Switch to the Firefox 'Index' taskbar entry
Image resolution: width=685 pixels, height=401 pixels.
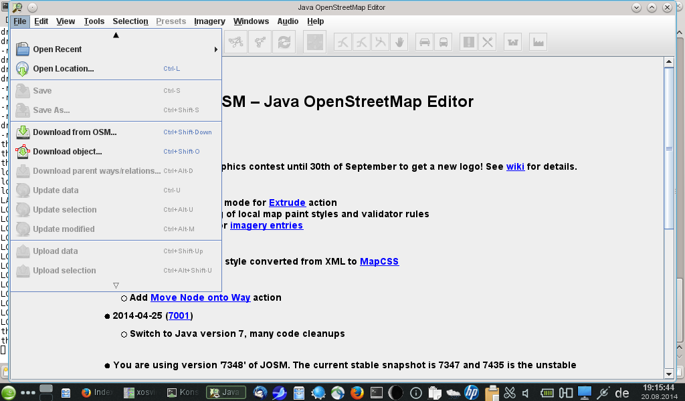[97, 392]
